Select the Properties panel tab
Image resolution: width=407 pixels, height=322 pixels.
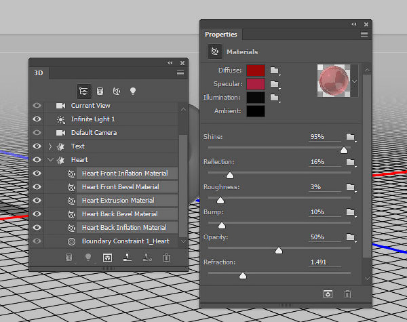coord(221,35)
